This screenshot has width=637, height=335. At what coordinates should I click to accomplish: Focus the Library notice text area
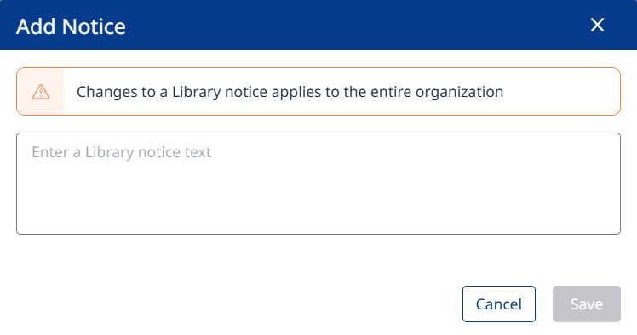click(x=318, y=184)
